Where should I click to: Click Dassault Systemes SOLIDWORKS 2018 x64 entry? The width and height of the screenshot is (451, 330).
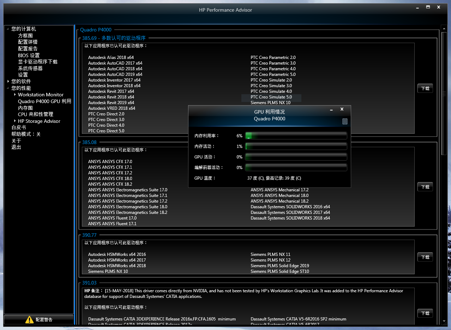click(x=290, y=218)
